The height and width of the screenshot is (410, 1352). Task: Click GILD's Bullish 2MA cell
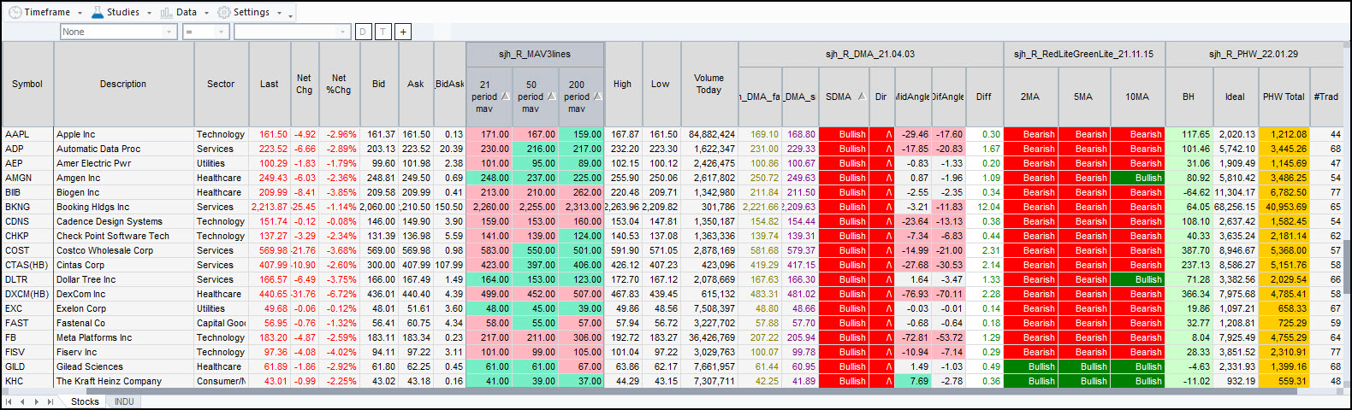1030,366
